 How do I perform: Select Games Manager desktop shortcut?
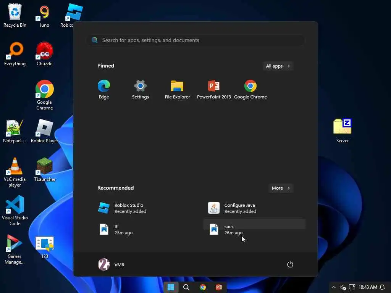click(x=15, y=250)
